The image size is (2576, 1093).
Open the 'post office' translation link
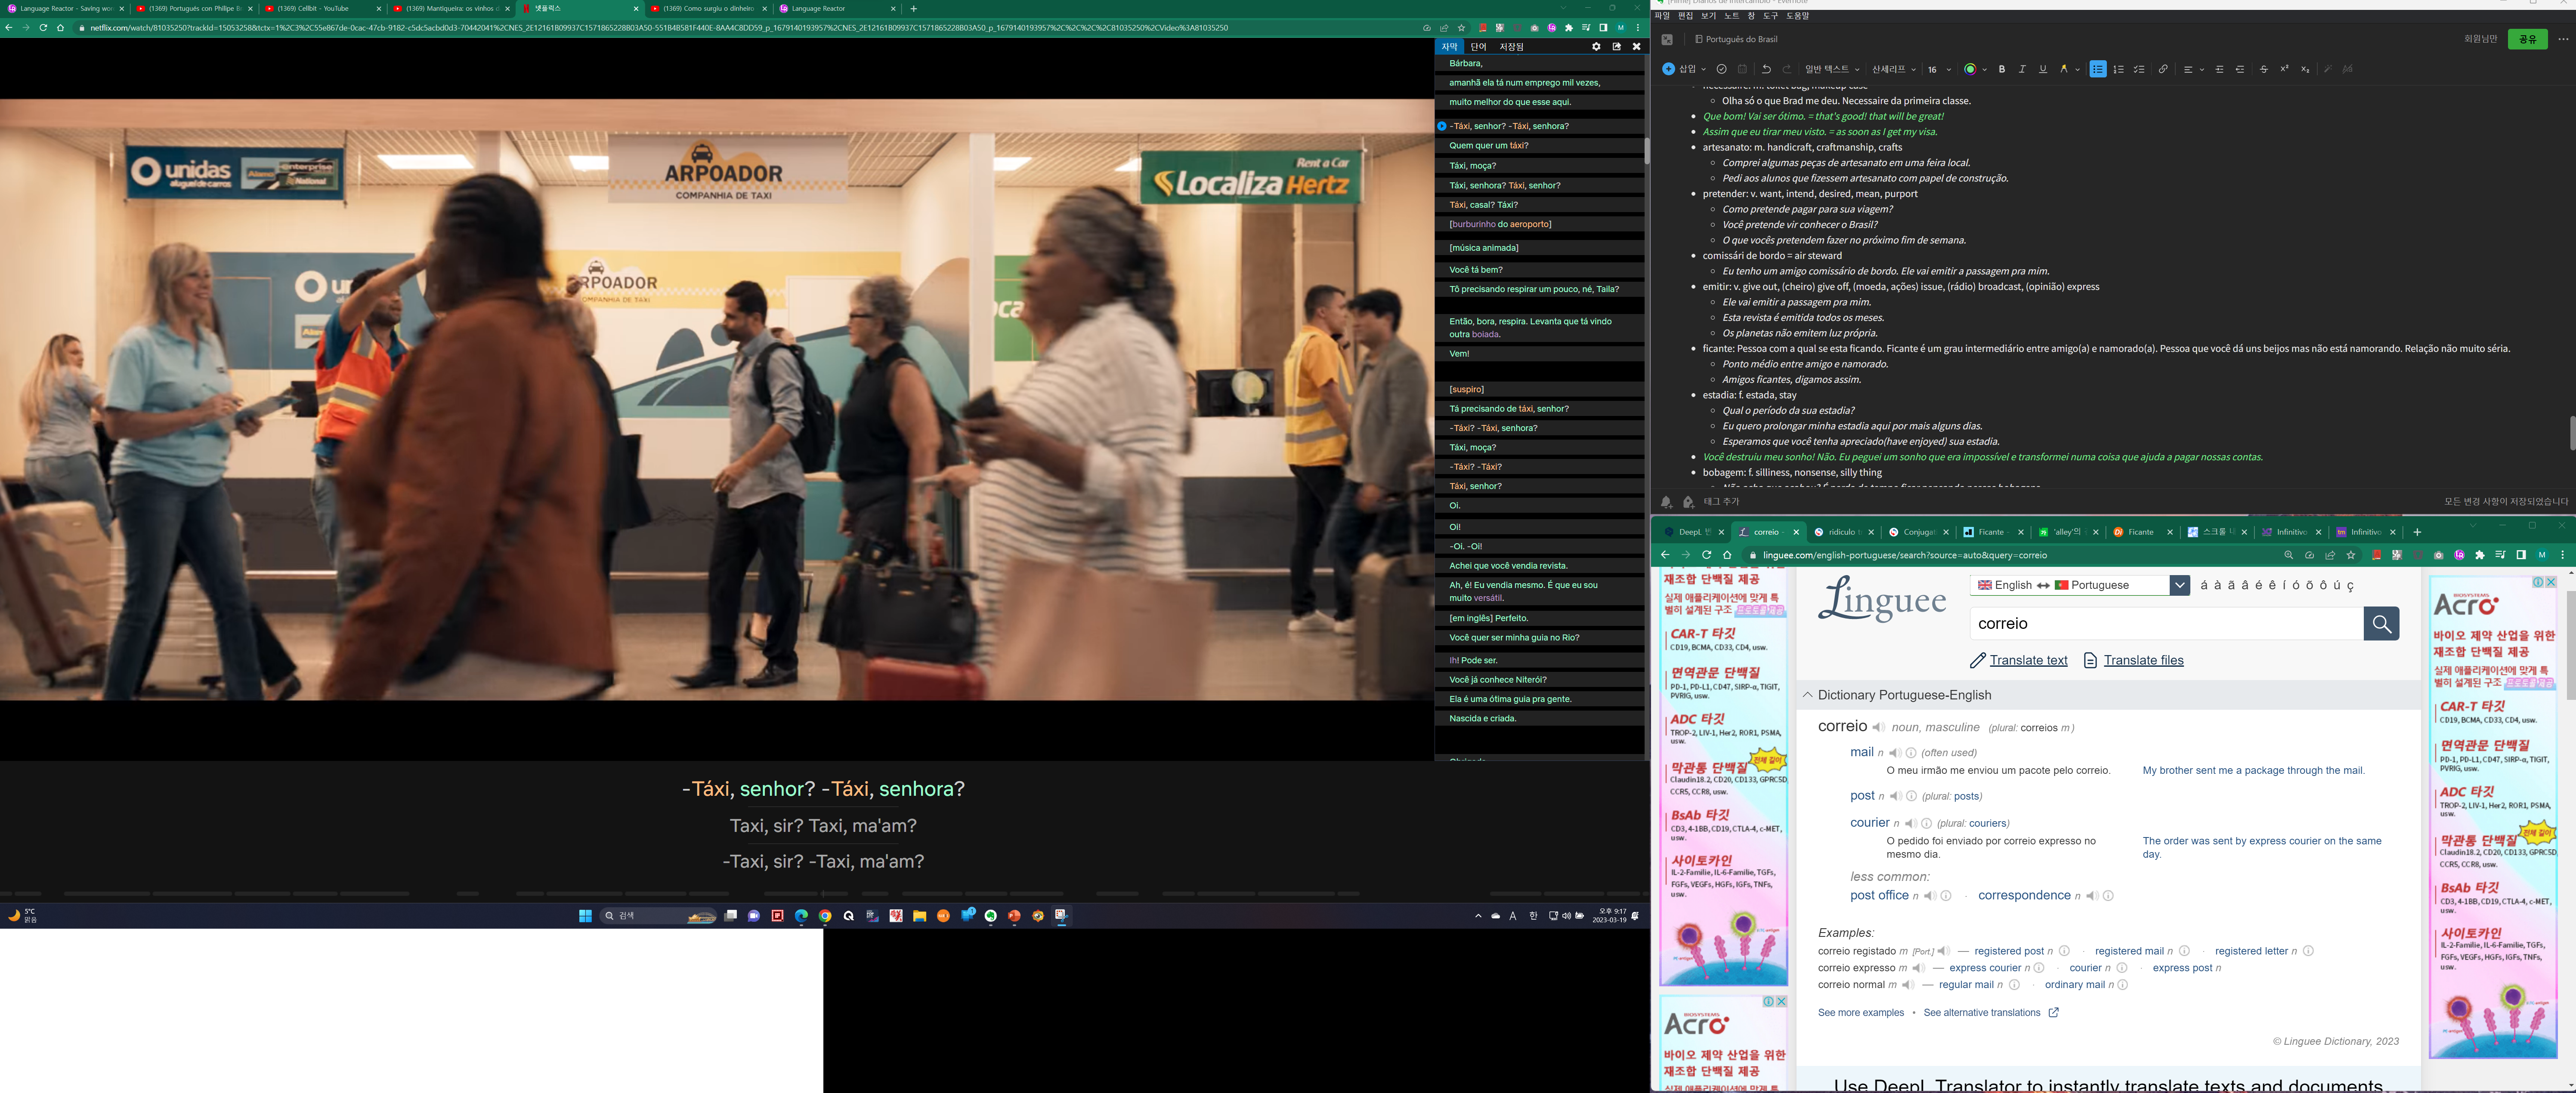coord(1879,895)
